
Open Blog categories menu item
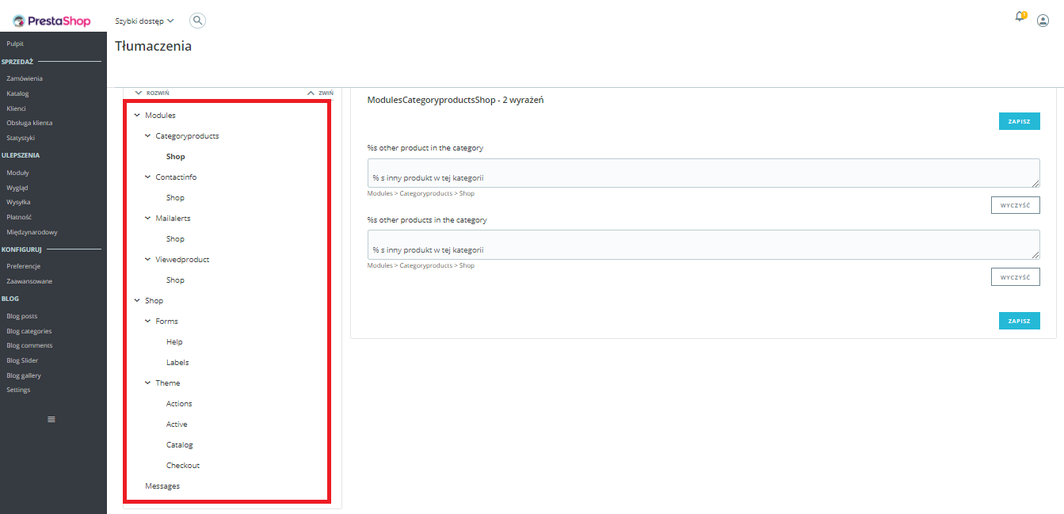(29, 331)
